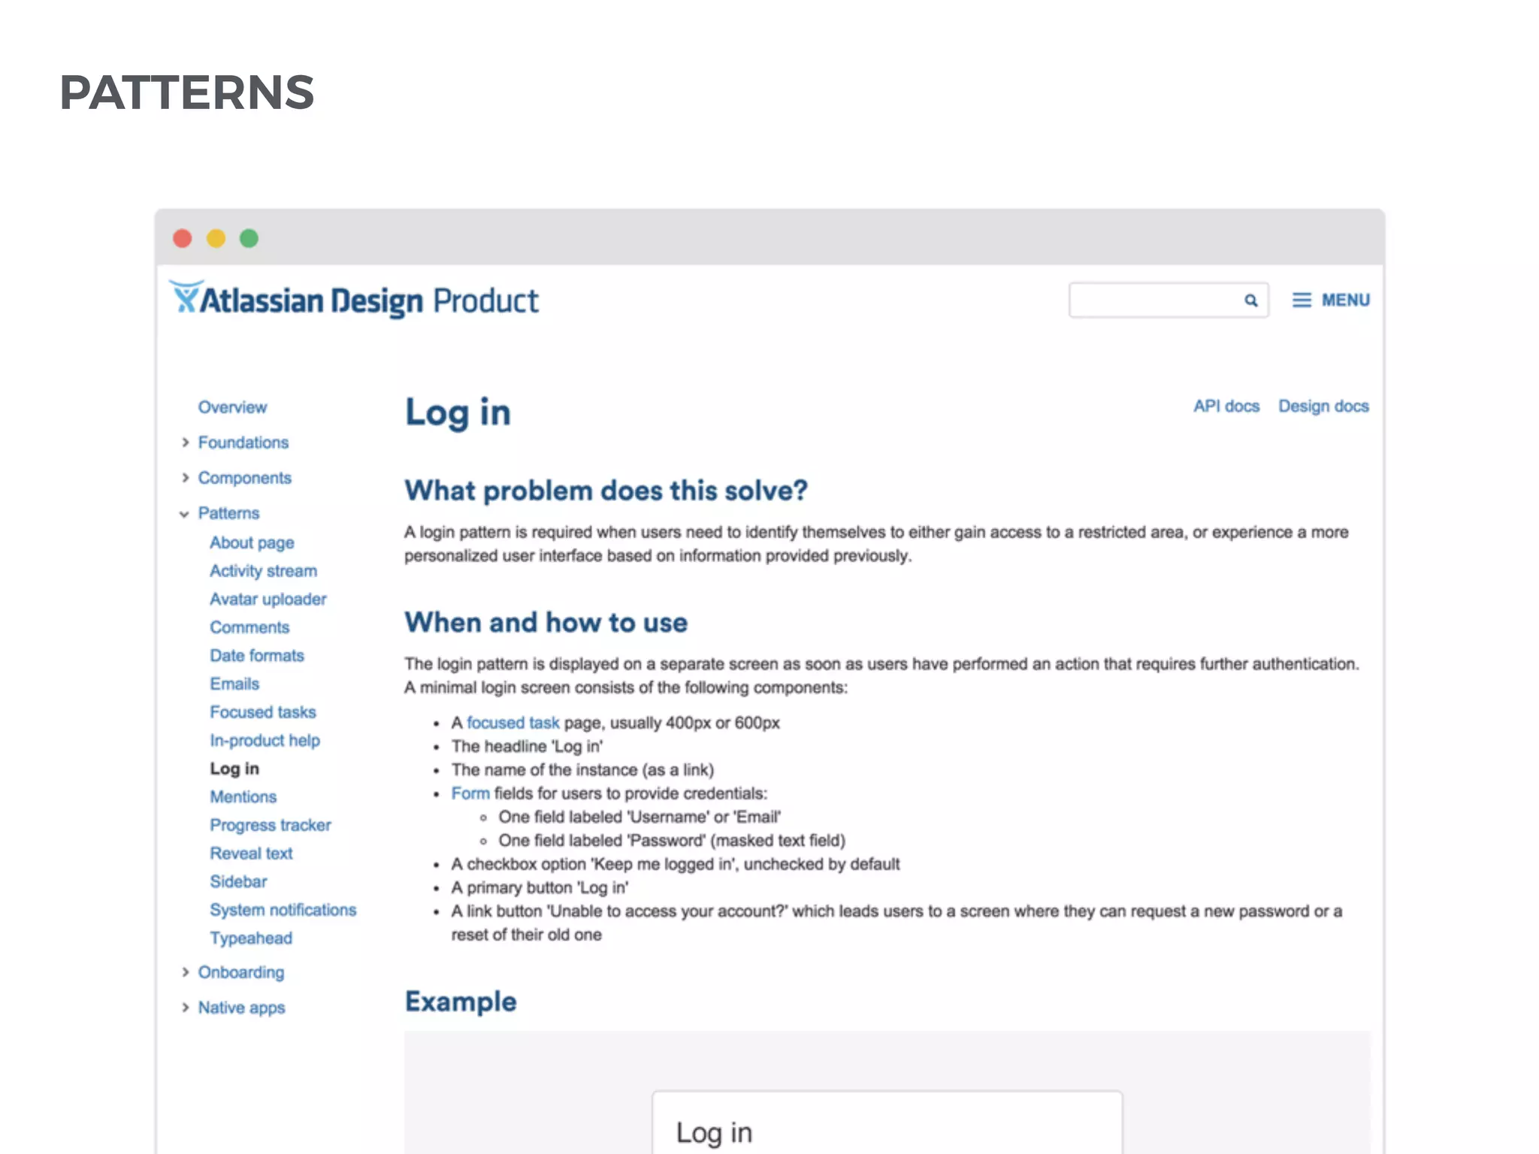
Task: Go to System notifications pattern
Action: (x=283, y=910)
